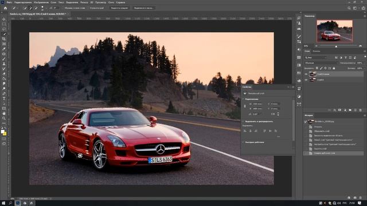Click the new group folder icon
The height and width of the screenshot is (206, 367).
(350, 110)
